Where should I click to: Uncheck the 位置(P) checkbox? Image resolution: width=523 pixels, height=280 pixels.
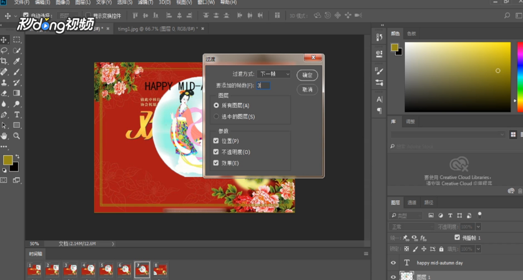point(216,141)
